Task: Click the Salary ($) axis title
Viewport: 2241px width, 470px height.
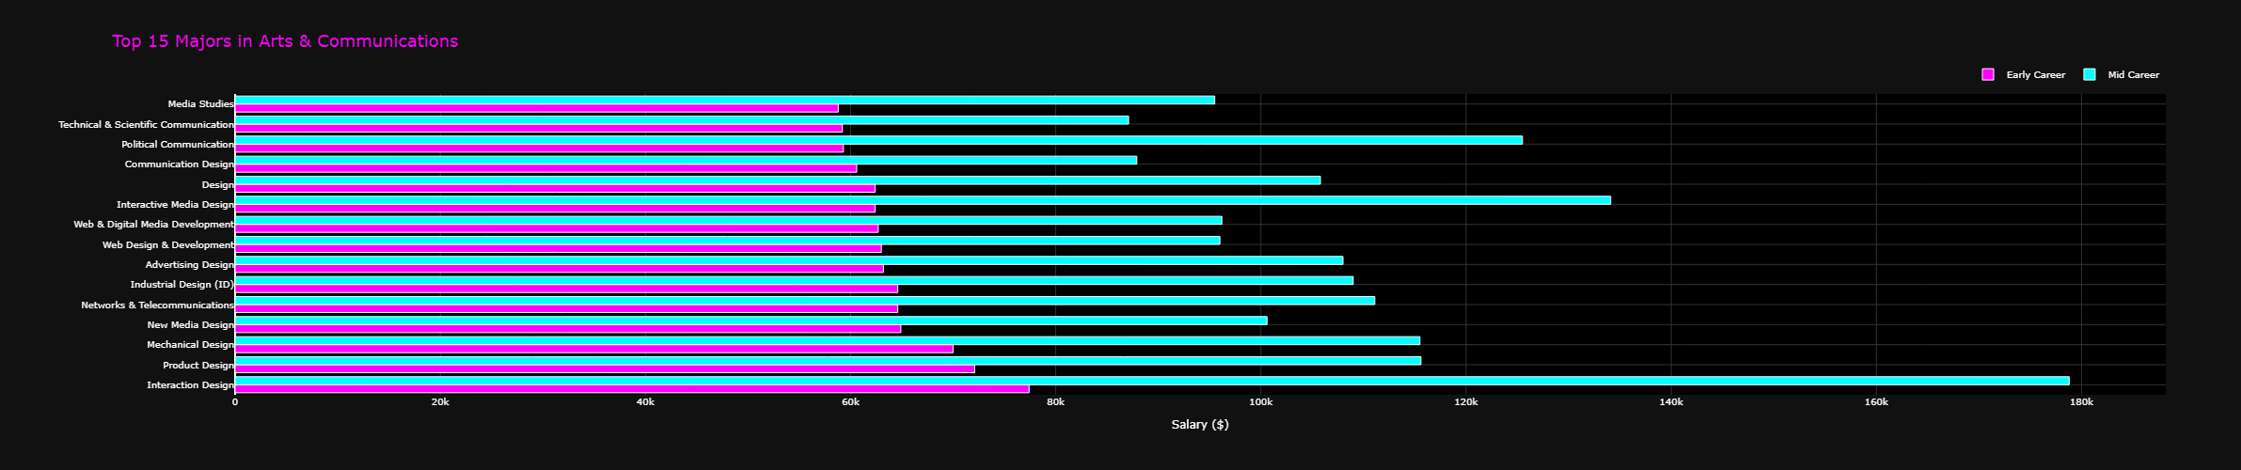Action: click(x=1199, y=425)
